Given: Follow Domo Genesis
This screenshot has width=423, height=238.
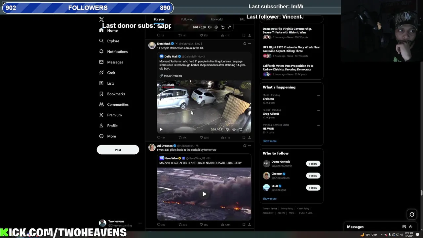Looking at the screenshot, I should pyautogui.click(x=313, y=164).
